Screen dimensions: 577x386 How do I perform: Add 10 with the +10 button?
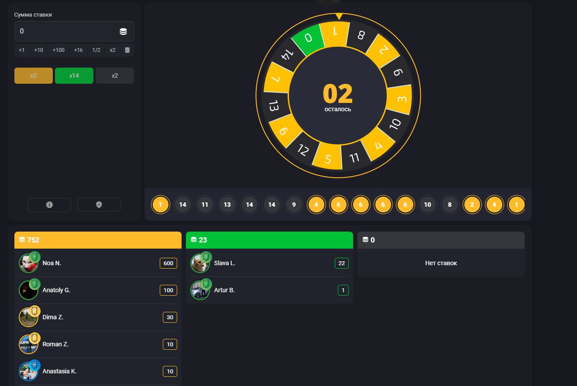pos(38,50)
